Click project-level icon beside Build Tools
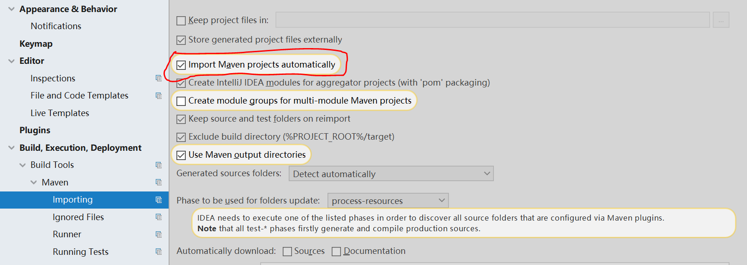747x265 pixels. [x=158, y=165]
